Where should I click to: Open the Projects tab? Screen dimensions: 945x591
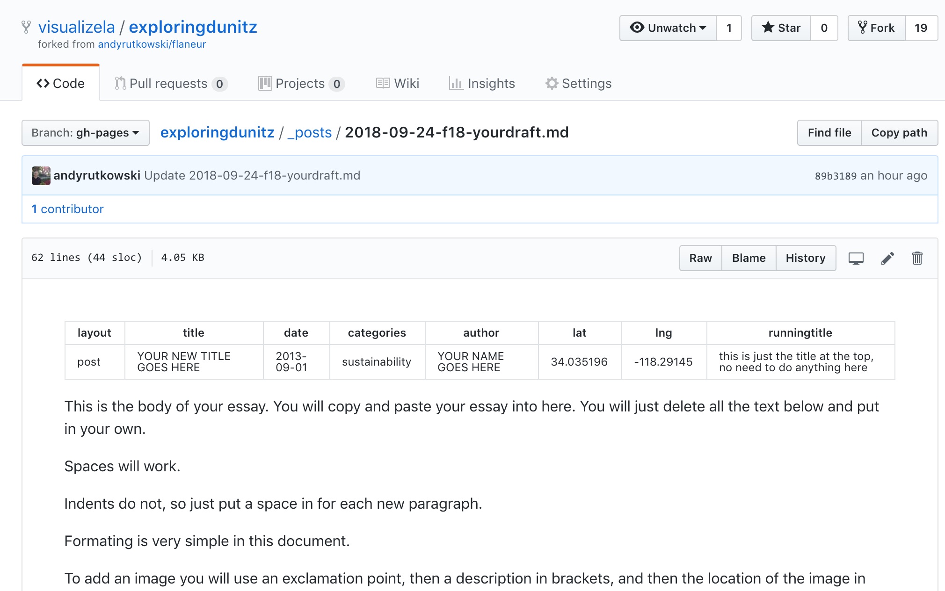click(x=301, y=83)
